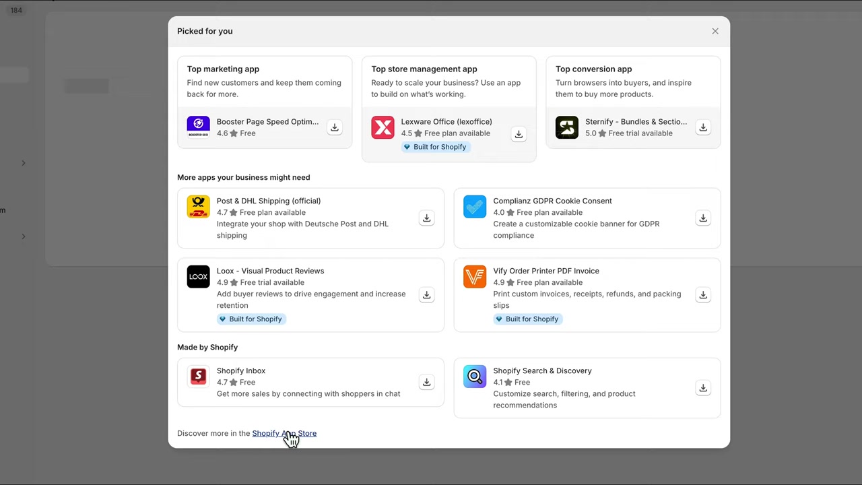Viewport: 862px width, 485px height.
Task: Open Post & DHL Shipping (official) title
Action: coord(269,201)
